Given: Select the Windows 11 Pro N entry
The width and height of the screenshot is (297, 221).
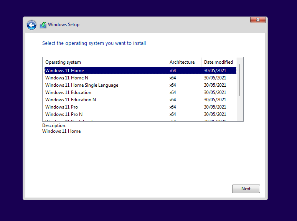Looking at the screenshot, I should (64, 114).
